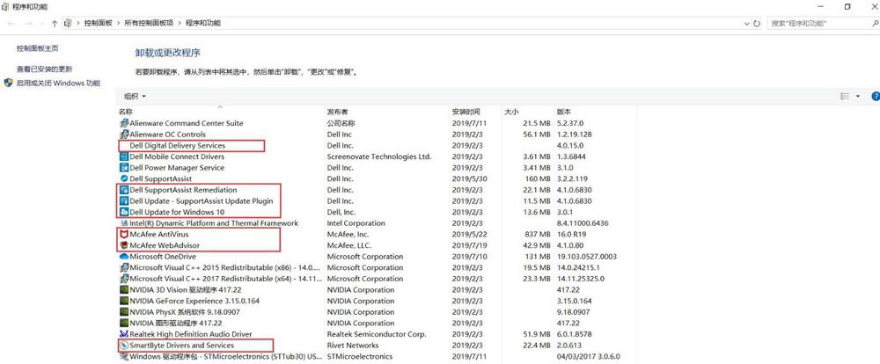Expand the chevron after 所有控制面板项

[180, 24]
